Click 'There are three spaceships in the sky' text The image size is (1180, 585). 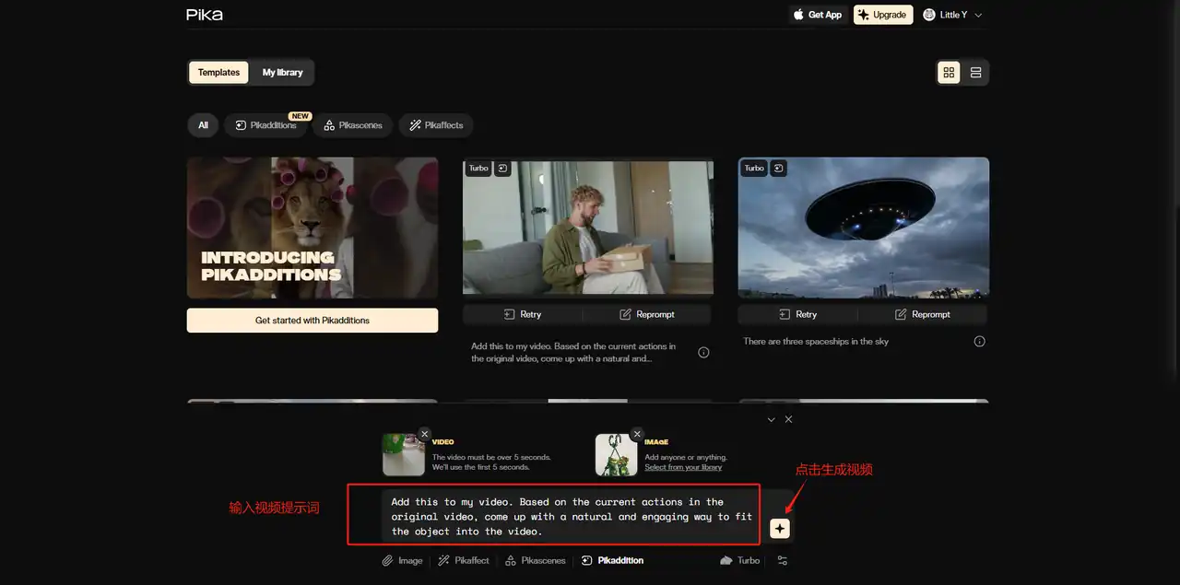coord(816,341)
